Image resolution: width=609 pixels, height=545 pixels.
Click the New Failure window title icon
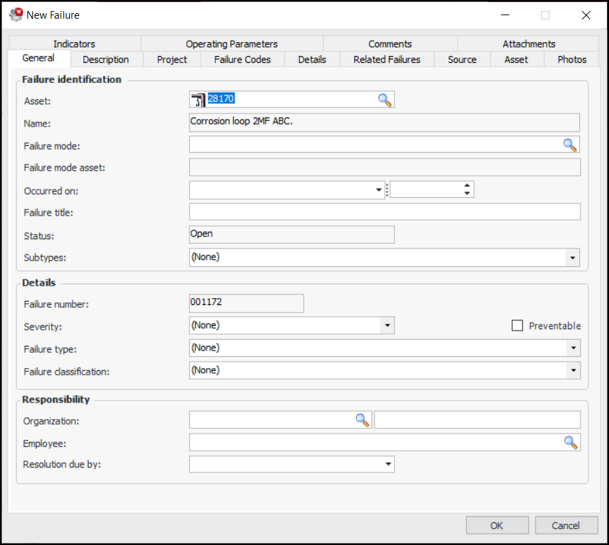coord(15,15)
